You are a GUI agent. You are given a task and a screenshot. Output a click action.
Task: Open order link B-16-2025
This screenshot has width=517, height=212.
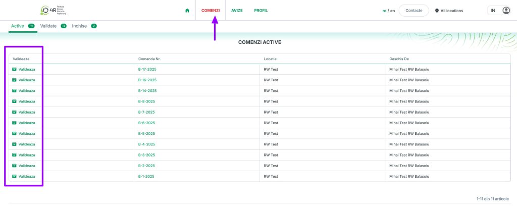click(147, 80)
